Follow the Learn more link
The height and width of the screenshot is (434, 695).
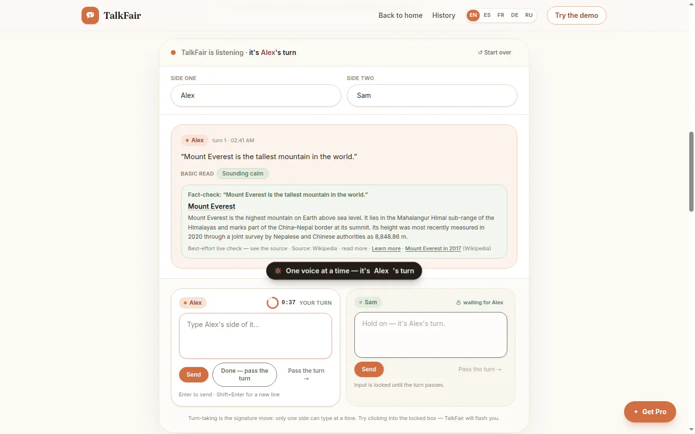(x=386, y=249)
